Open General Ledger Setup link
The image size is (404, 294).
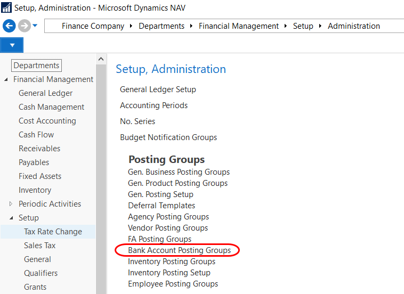click(x=158, y=89)
